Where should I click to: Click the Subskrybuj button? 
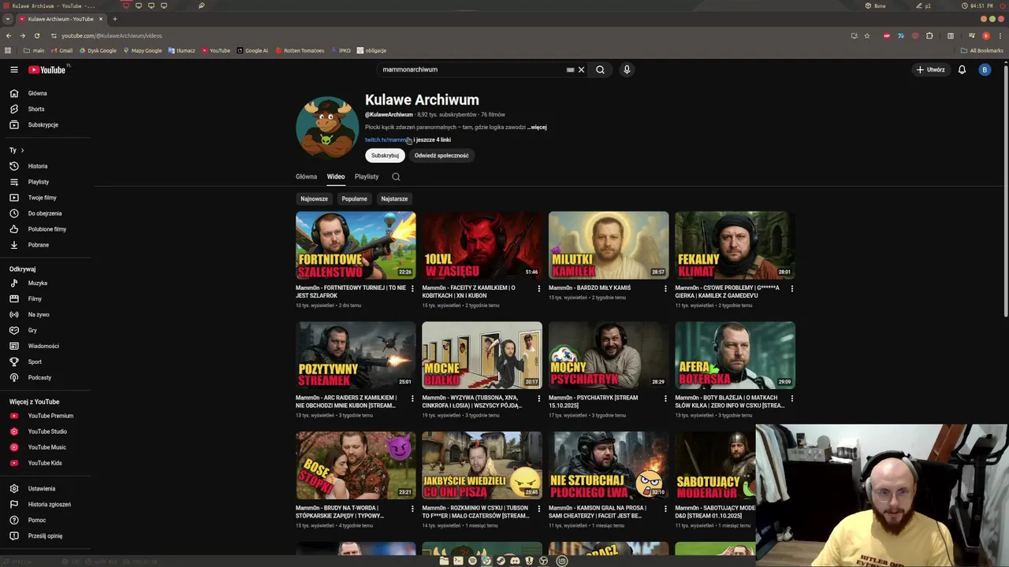385,155
